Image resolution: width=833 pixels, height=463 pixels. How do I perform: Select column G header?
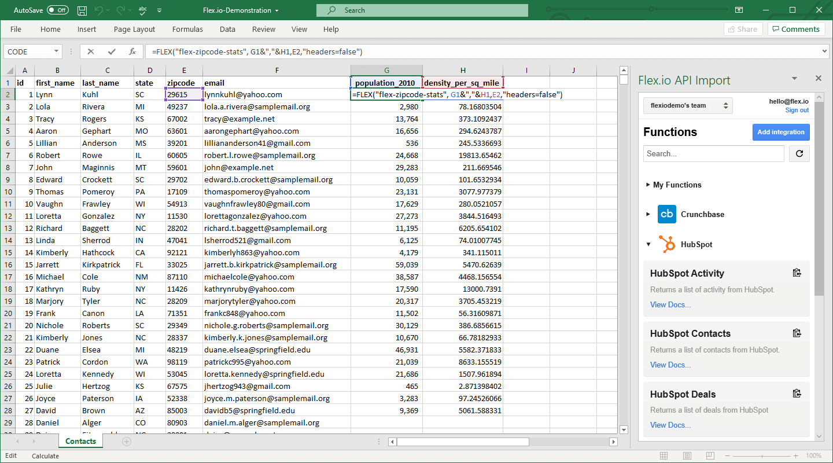pos(386,70)
